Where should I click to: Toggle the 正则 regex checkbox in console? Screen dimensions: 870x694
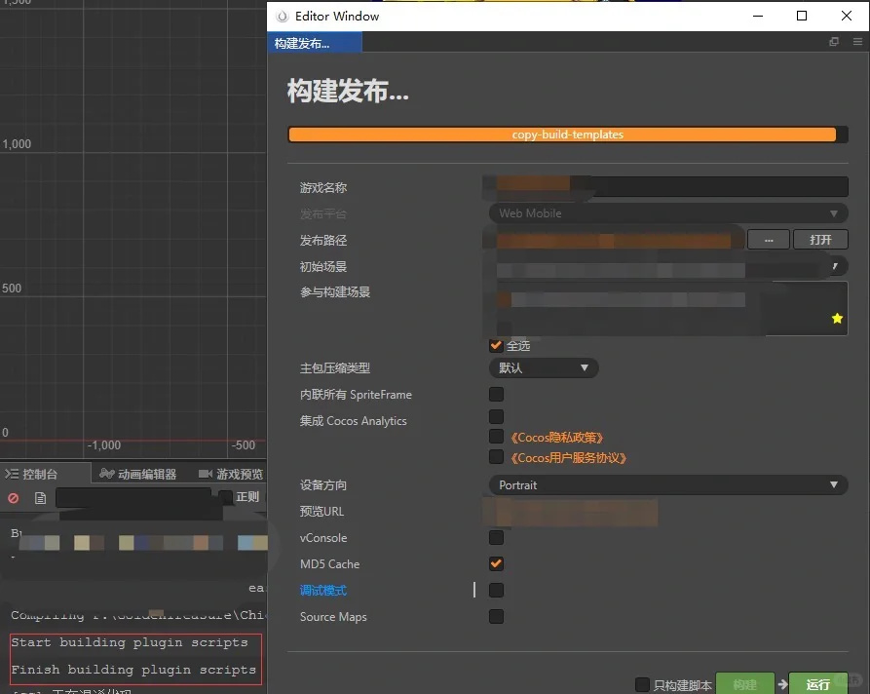point(225,497)
